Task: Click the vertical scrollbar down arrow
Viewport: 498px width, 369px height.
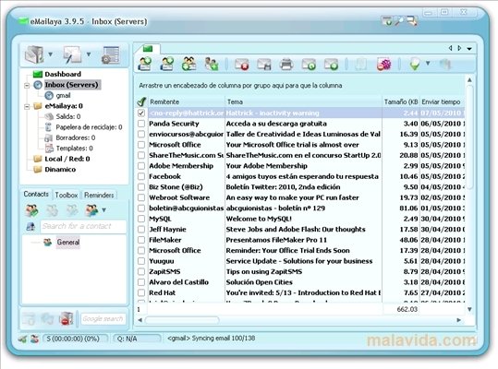Action: [x=469, y=309]
